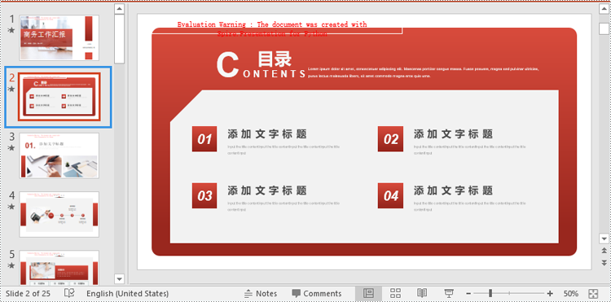Click slide editor scroll down arrow
Image resolution: width=611 pixels, height=302 pixels.
(x=604, y=239)
